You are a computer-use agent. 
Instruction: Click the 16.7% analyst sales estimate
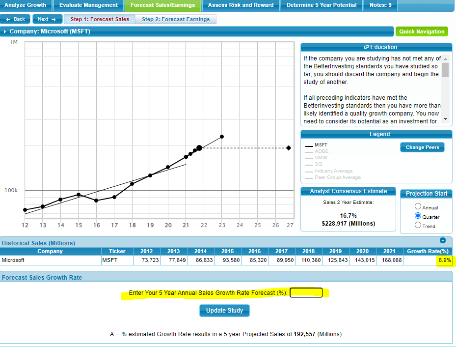click(348, 216)
